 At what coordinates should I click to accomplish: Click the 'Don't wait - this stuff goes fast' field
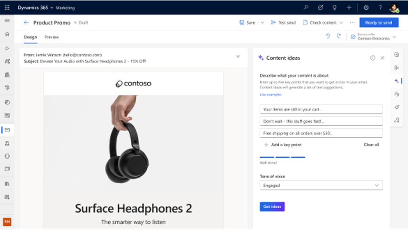pyautogui.click(x=321, y=121)
